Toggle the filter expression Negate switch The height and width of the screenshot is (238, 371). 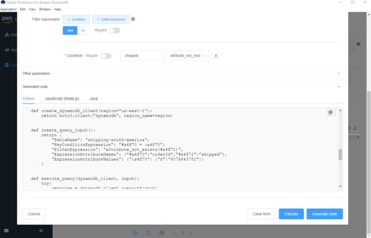click(115, 31)
